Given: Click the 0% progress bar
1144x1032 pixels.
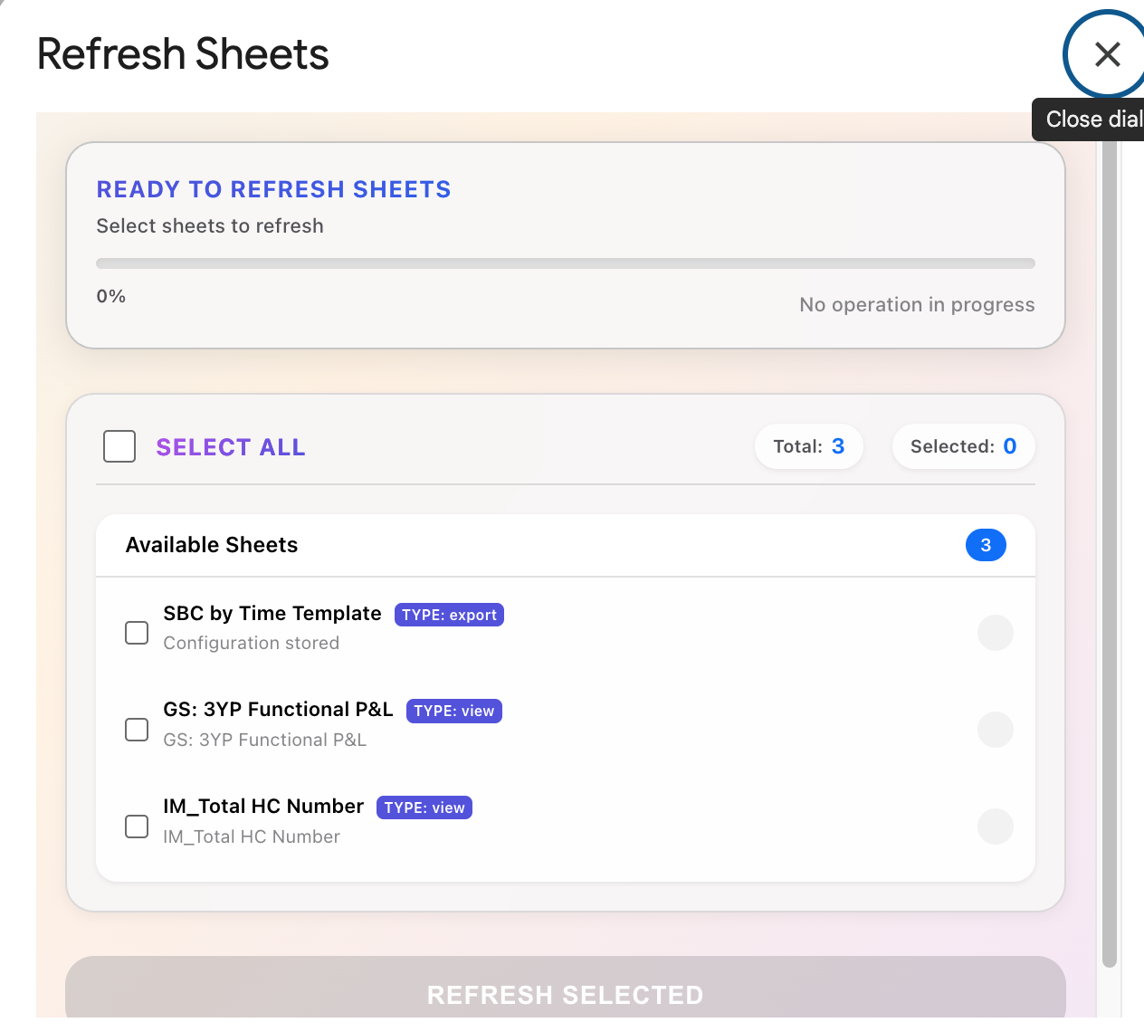Looking at the screenshot, I should 565,263.
